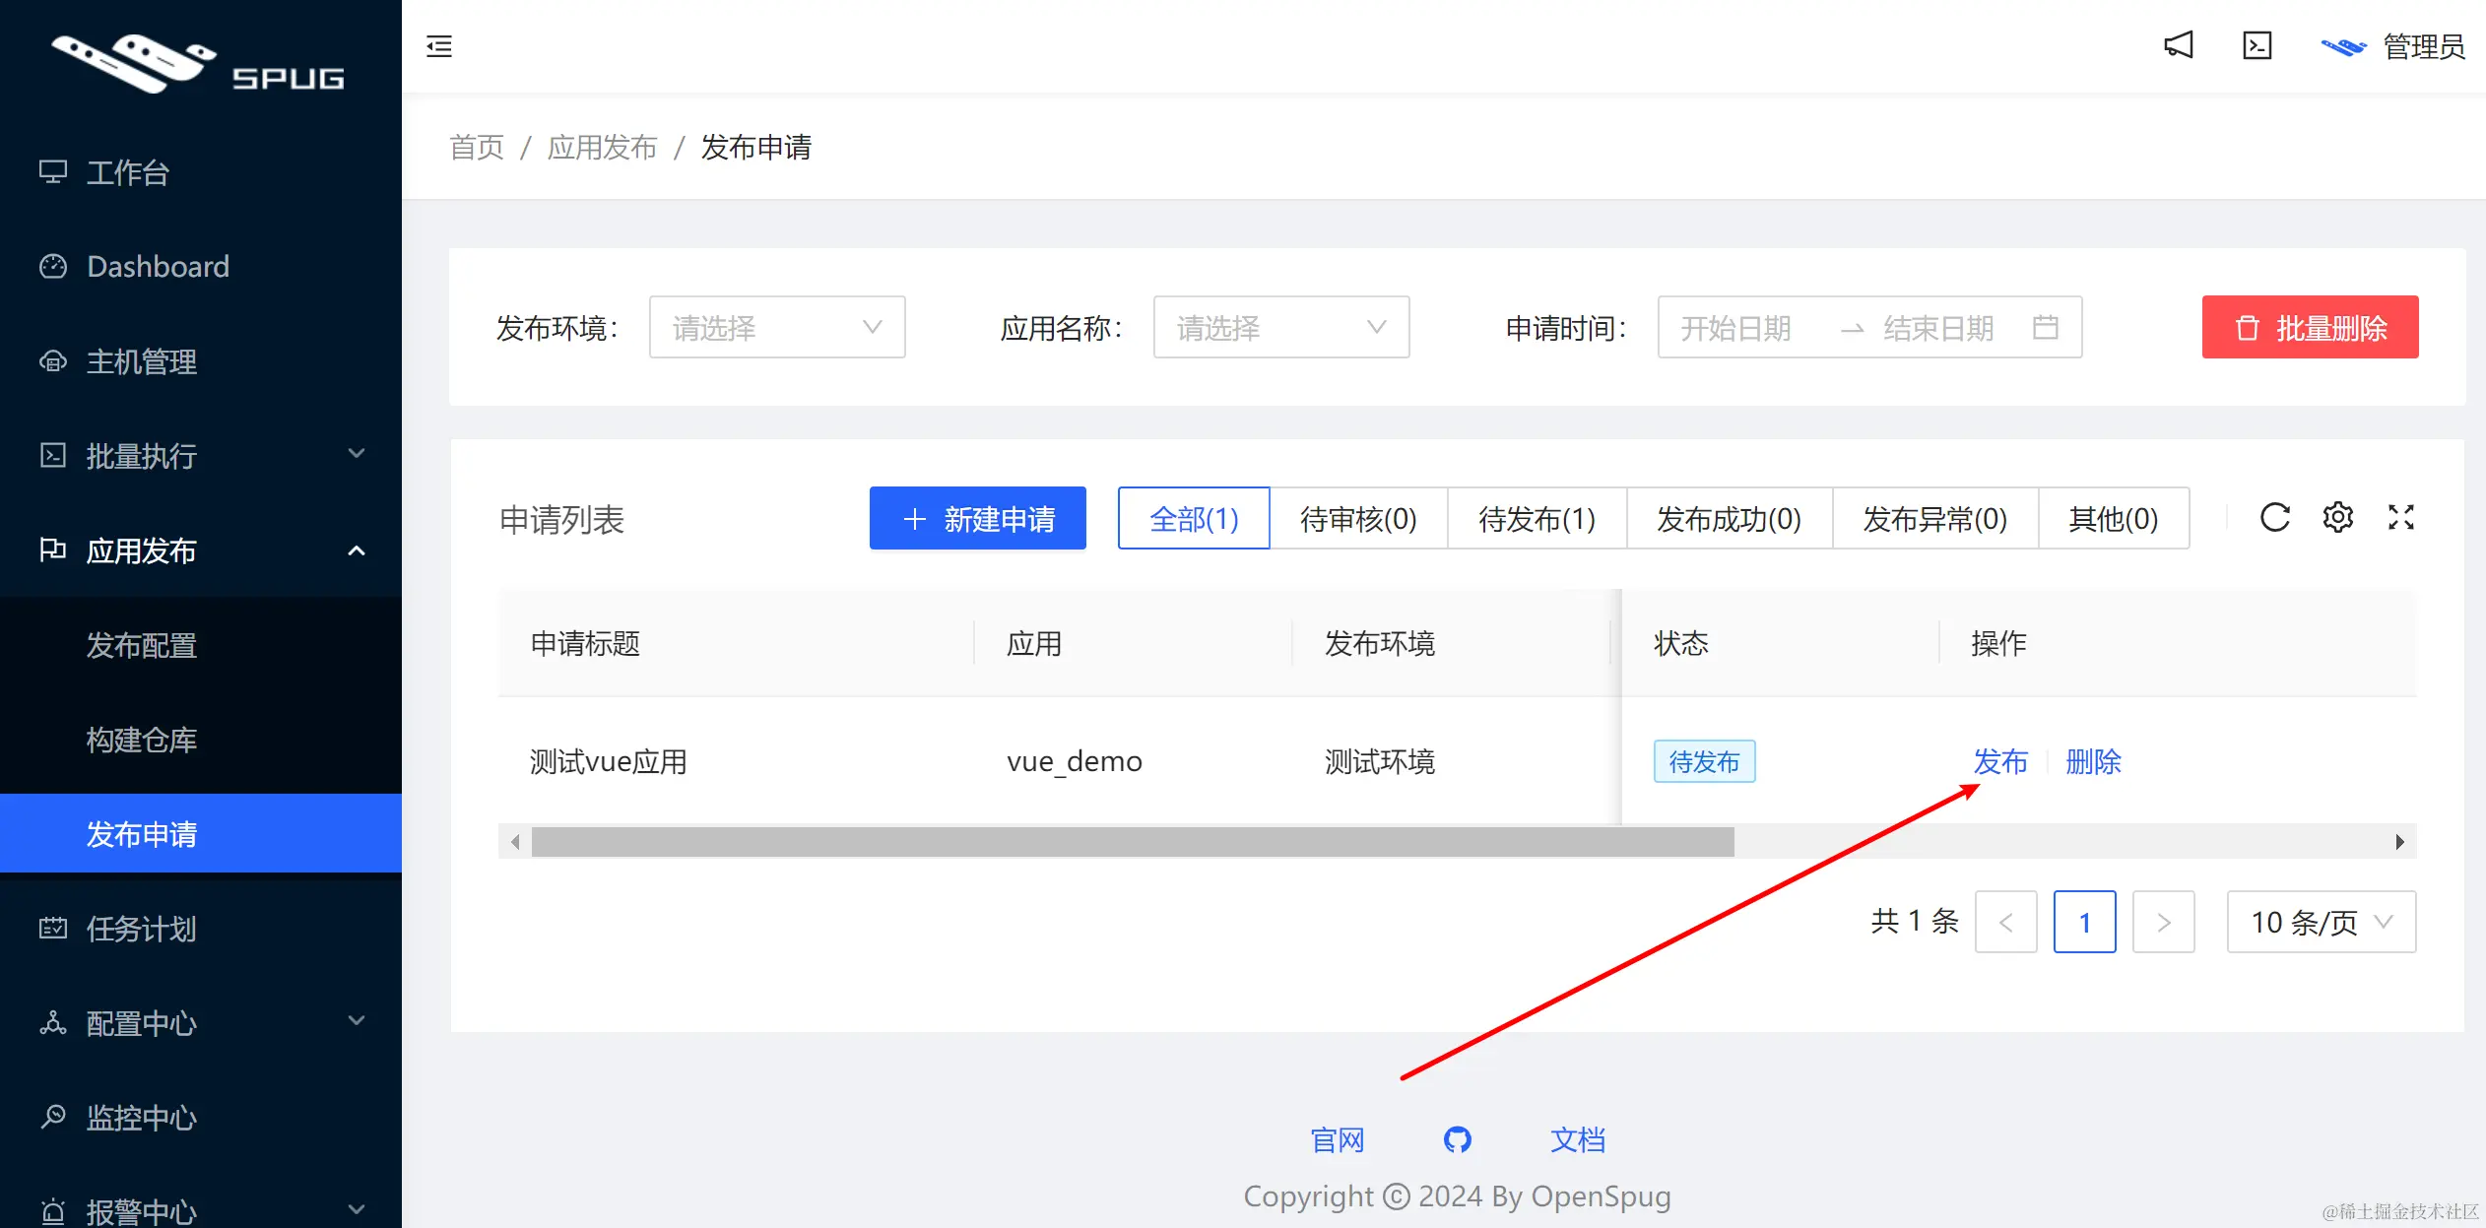This screenshot has height=1228, width=2486.
Task: Click the horizontal table scrollbar thumb
Action: pyautogui.click(x=1133, y=842)
